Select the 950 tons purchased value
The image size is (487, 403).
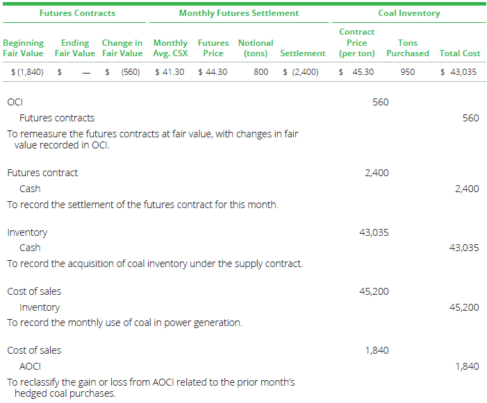coord(408,71)
